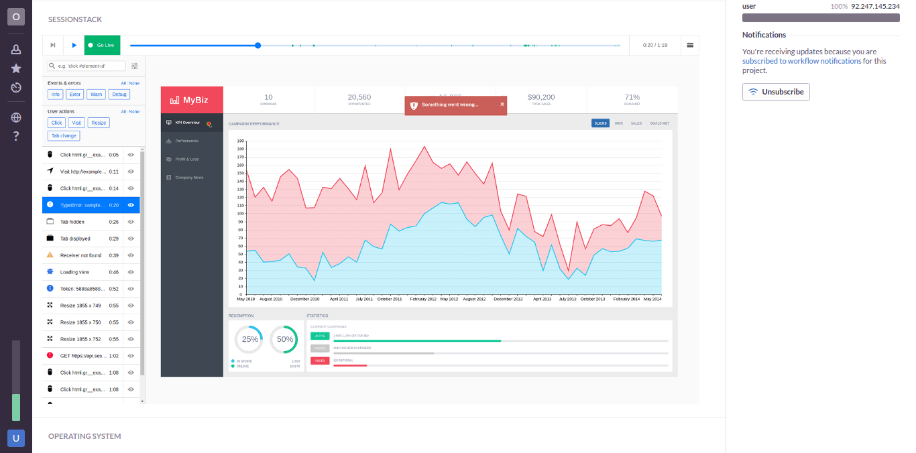Toggle the Resize user action filter
Screen dimensions: 916x453
pos(98,123)
